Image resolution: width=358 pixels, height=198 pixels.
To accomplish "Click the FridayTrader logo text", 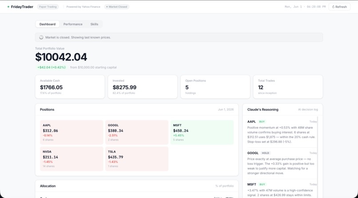I will pyautogui.click(x=22, y=7).
